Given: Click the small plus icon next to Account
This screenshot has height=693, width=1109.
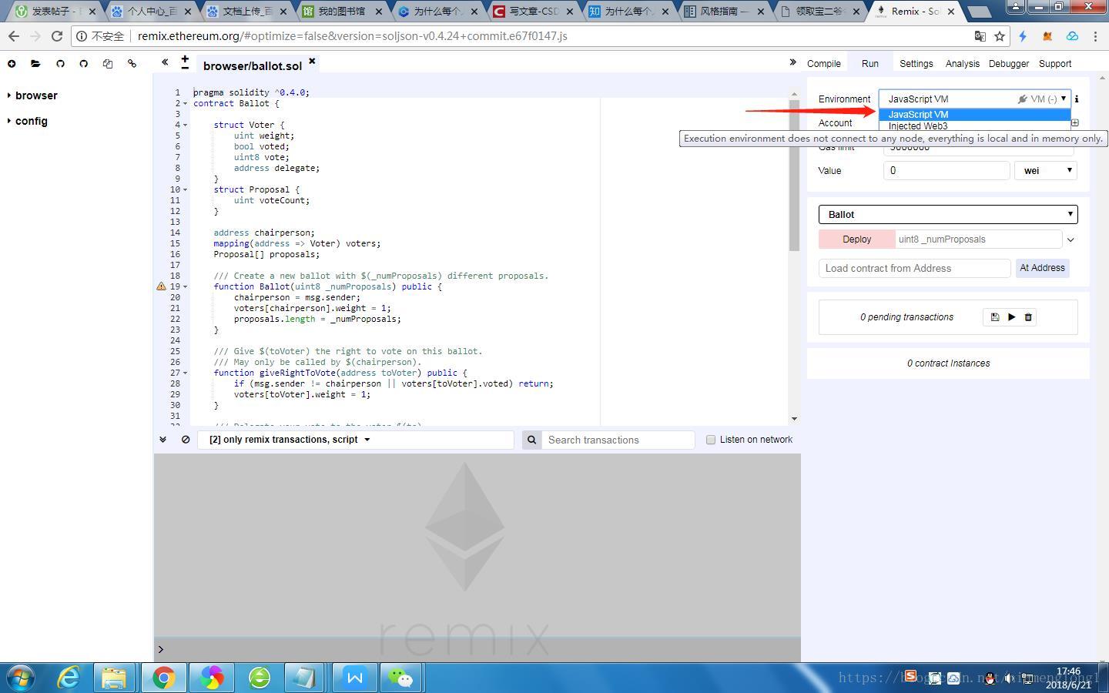Looking at the screenshot, I should [x=1075, y=122].
